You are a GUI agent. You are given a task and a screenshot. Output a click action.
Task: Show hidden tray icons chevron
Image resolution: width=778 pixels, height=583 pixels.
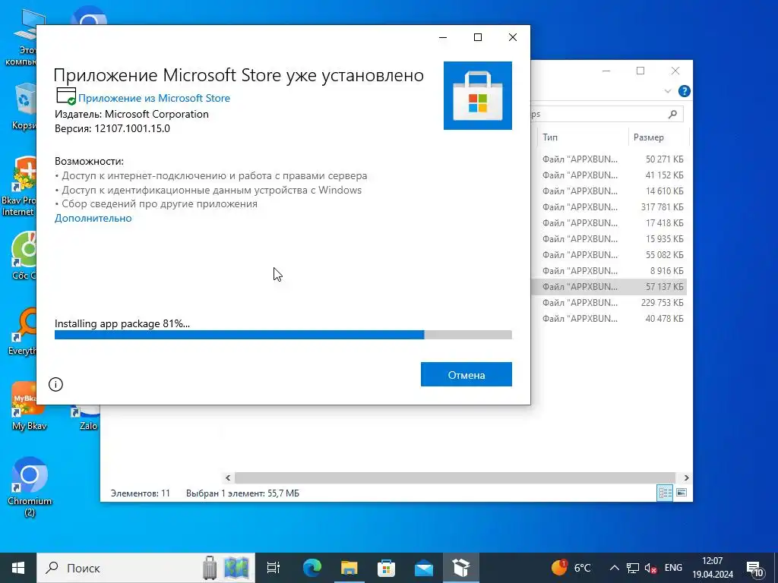(x=614, y=568)
